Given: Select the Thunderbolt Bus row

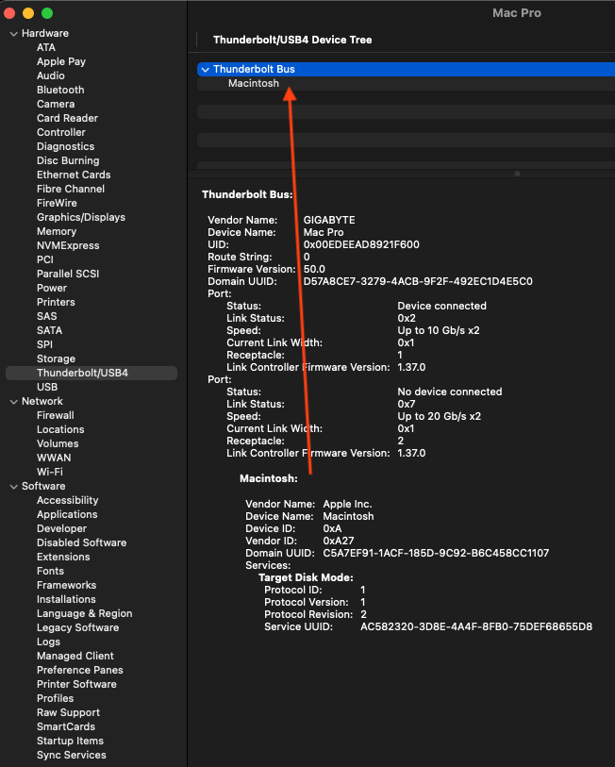Looking at the screenshot, I should tap(407, 69).
